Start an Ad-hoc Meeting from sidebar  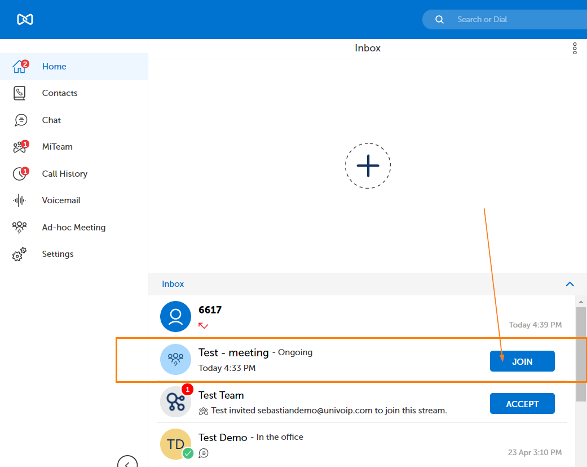pos(74,227)
